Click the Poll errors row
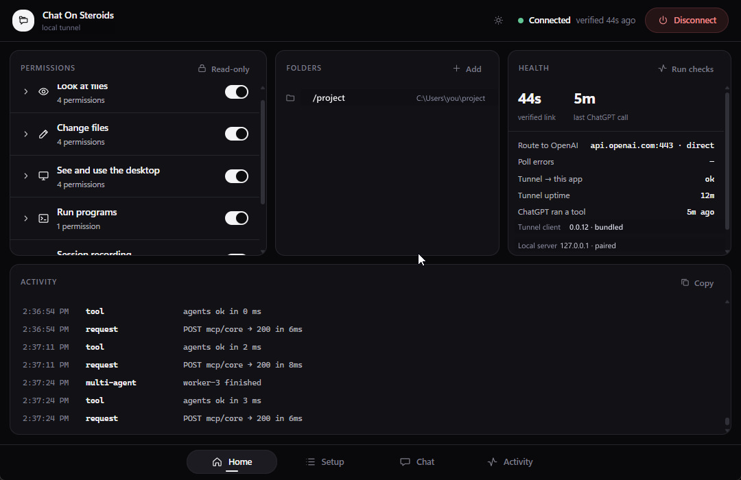Screen dimensions: 741x480 coord(615,162)
